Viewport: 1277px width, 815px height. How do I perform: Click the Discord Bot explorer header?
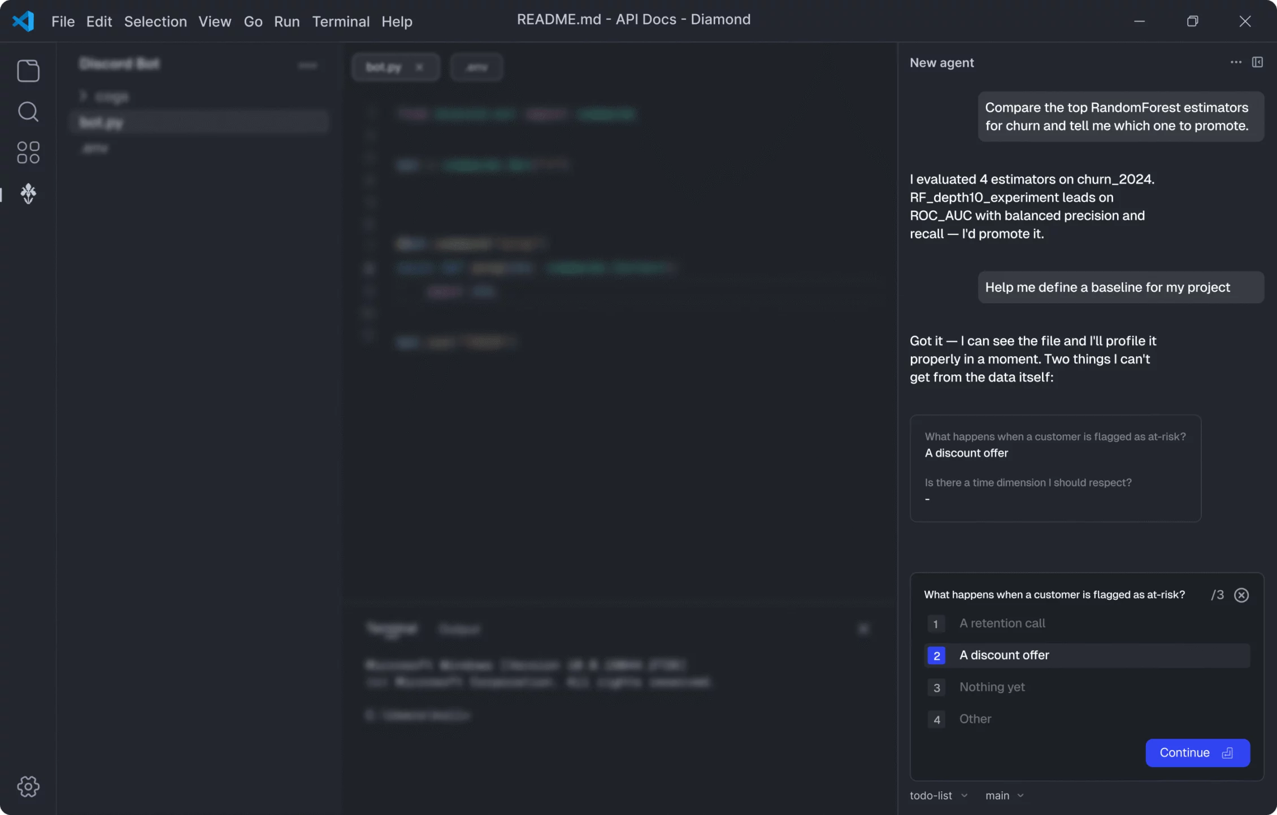pyautogui.click(x=119, y=64)
